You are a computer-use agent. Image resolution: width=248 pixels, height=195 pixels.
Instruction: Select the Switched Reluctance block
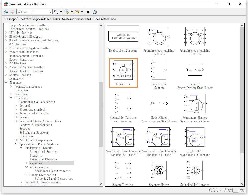195,173
